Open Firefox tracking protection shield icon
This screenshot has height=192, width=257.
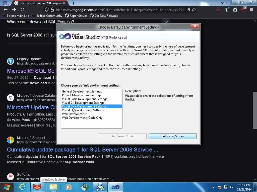46,10
